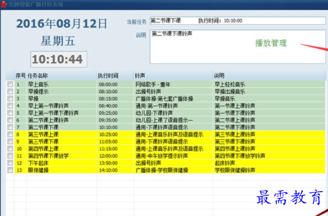Click execution time 12:00:00
328x216 pixels.
point(108,156)
